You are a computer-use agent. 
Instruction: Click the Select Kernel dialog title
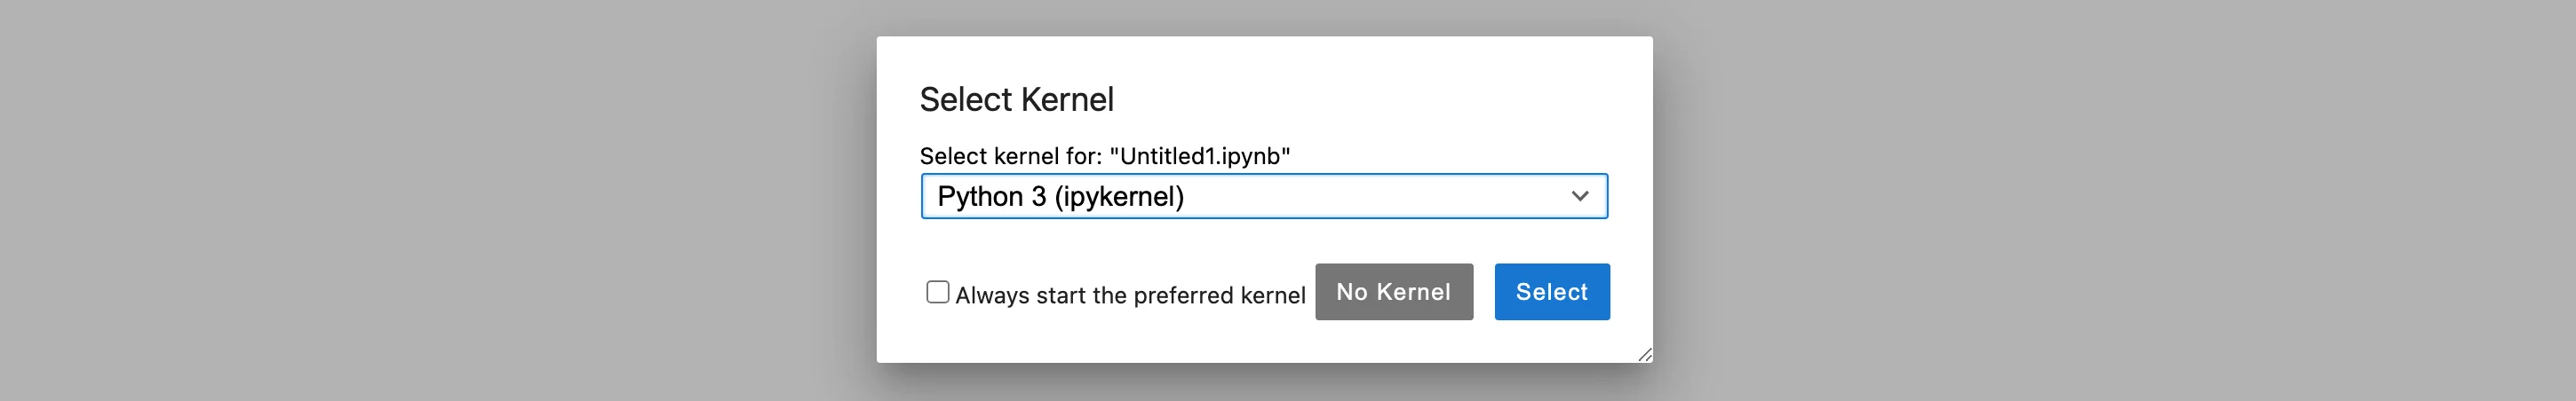[x=1016, y=99]
